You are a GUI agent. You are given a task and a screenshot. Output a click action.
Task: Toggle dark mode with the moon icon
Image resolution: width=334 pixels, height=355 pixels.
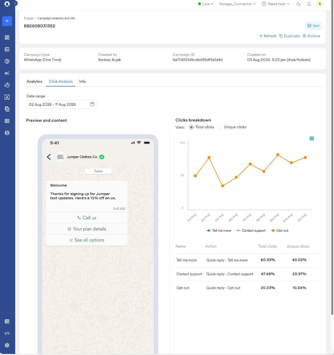pos(299,4)
